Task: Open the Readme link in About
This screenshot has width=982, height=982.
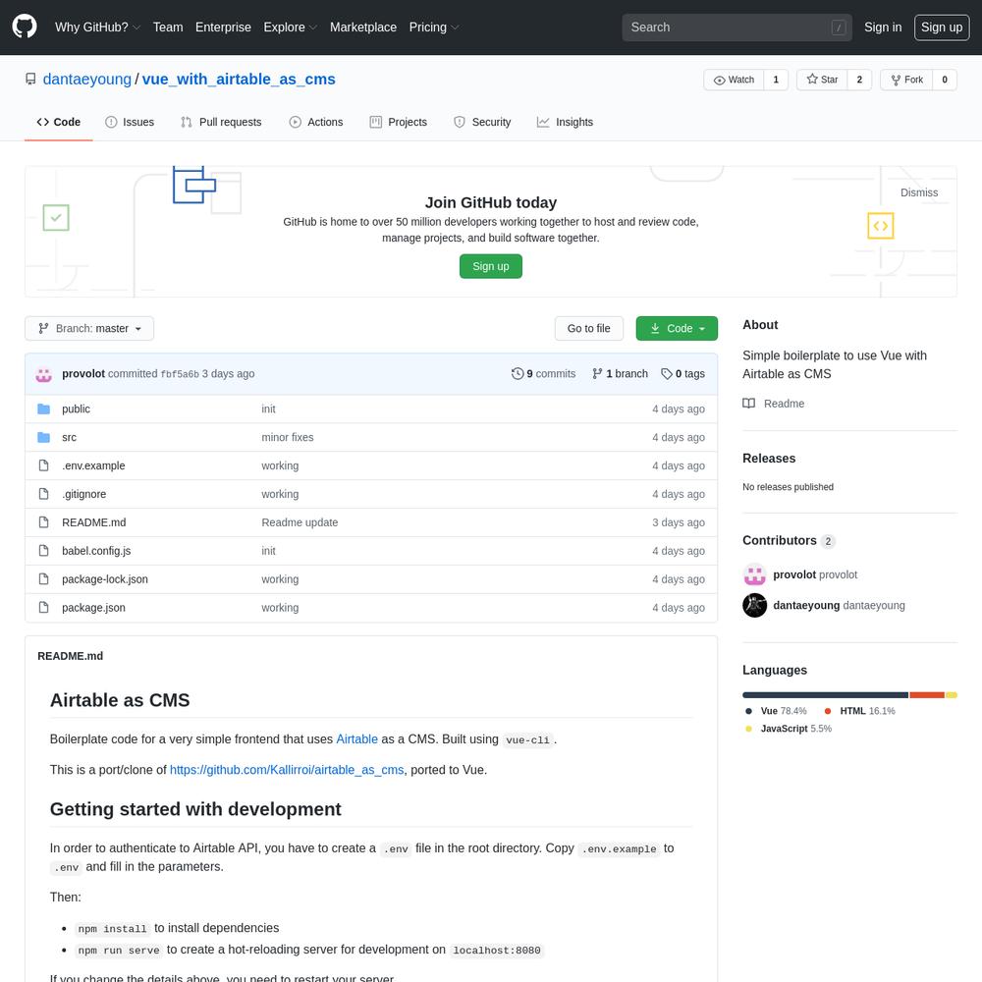Action: coord(774,404)
